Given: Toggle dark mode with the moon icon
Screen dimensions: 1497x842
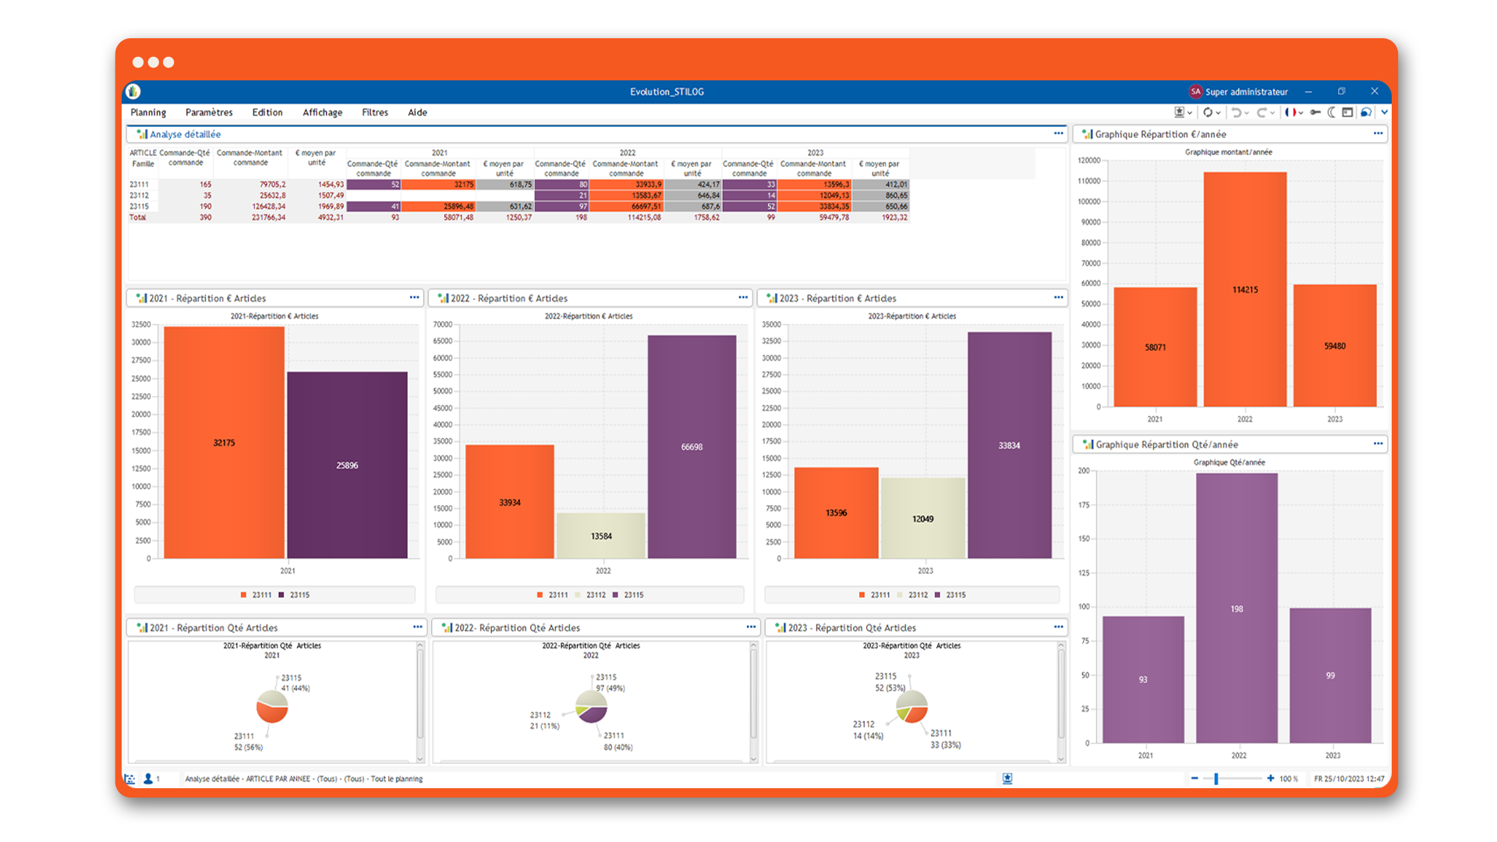Looking at the screenshot, I should point(1331,112).
